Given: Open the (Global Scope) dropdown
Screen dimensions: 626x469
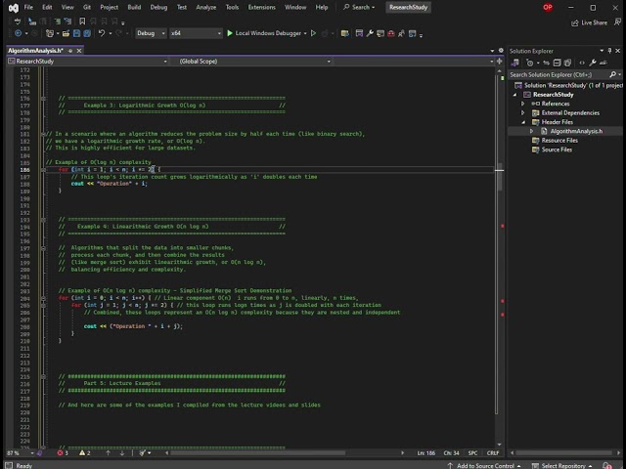Looking at the screenshot, I should tap(250, 61).
